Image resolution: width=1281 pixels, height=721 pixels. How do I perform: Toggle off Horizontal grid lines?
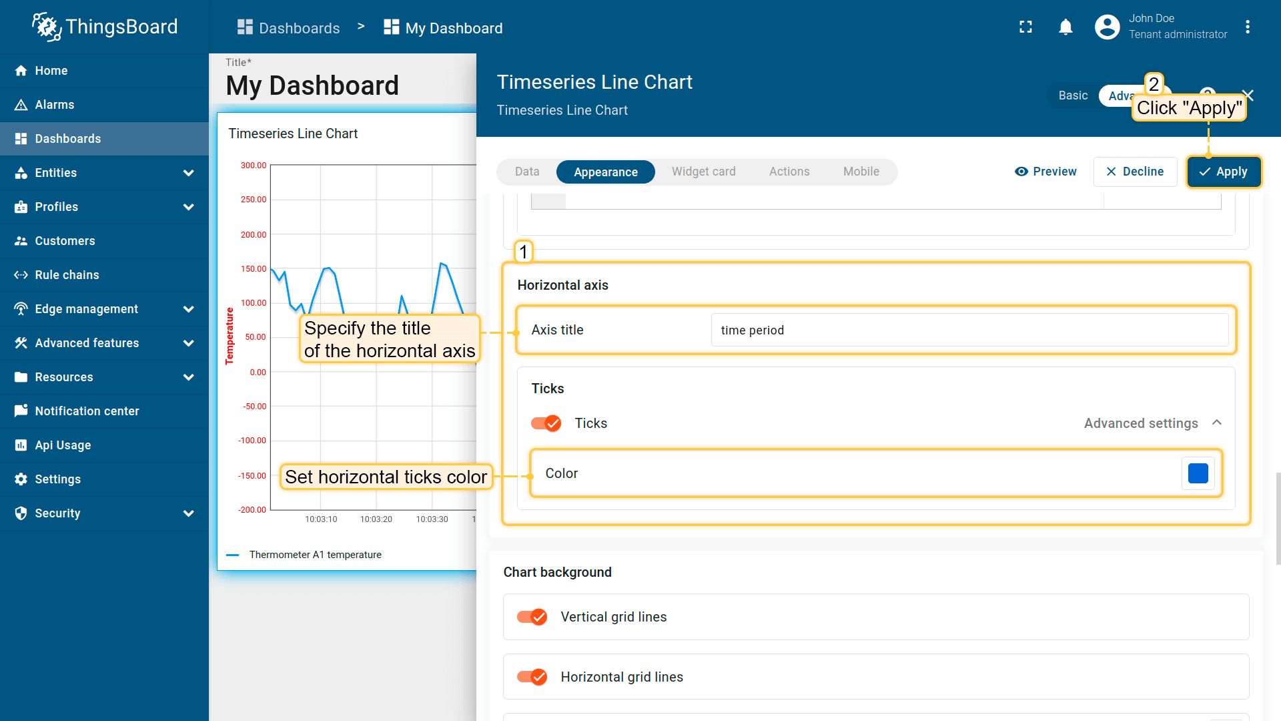pos(532,677)
